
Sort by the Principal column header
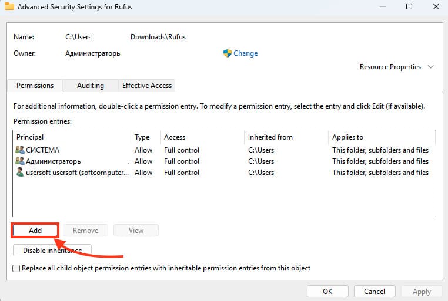(71, 137)
